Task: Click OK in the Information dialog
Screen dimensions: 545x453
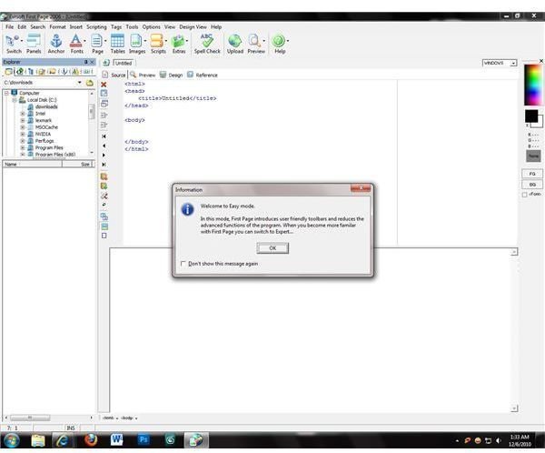Action: coord(272,248)
